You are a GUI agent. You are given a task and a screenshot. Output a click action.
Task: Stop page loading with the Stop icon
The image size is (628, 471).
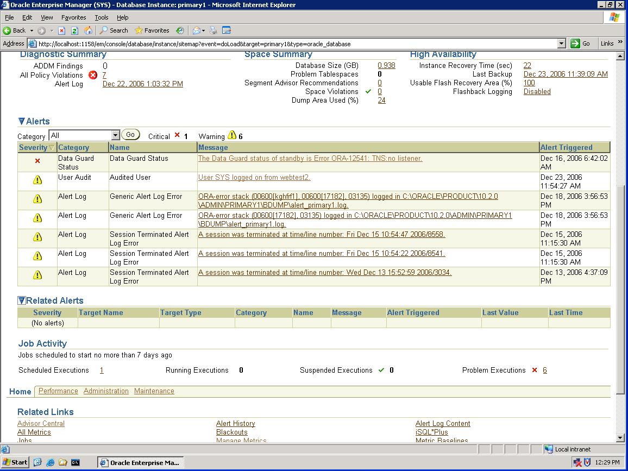click(62, 30)
